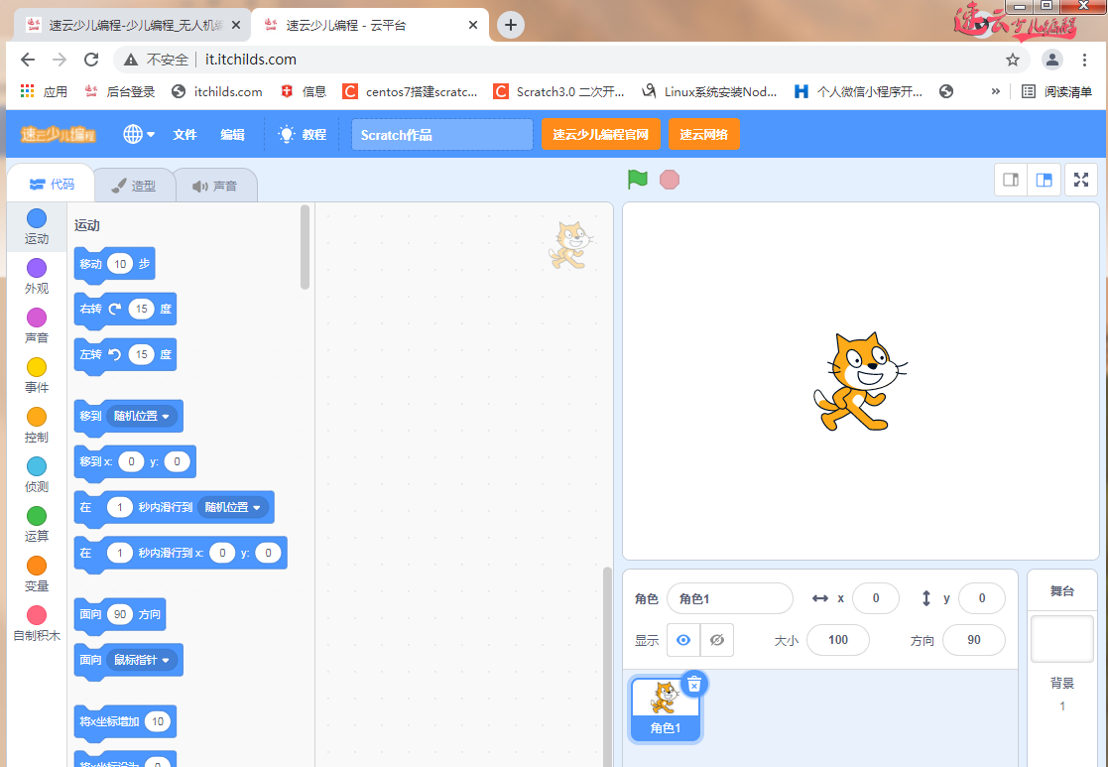Click the 速云少儿编程官网 button
The width and height of the screenshot is (1108, 767).
(600, 134)
